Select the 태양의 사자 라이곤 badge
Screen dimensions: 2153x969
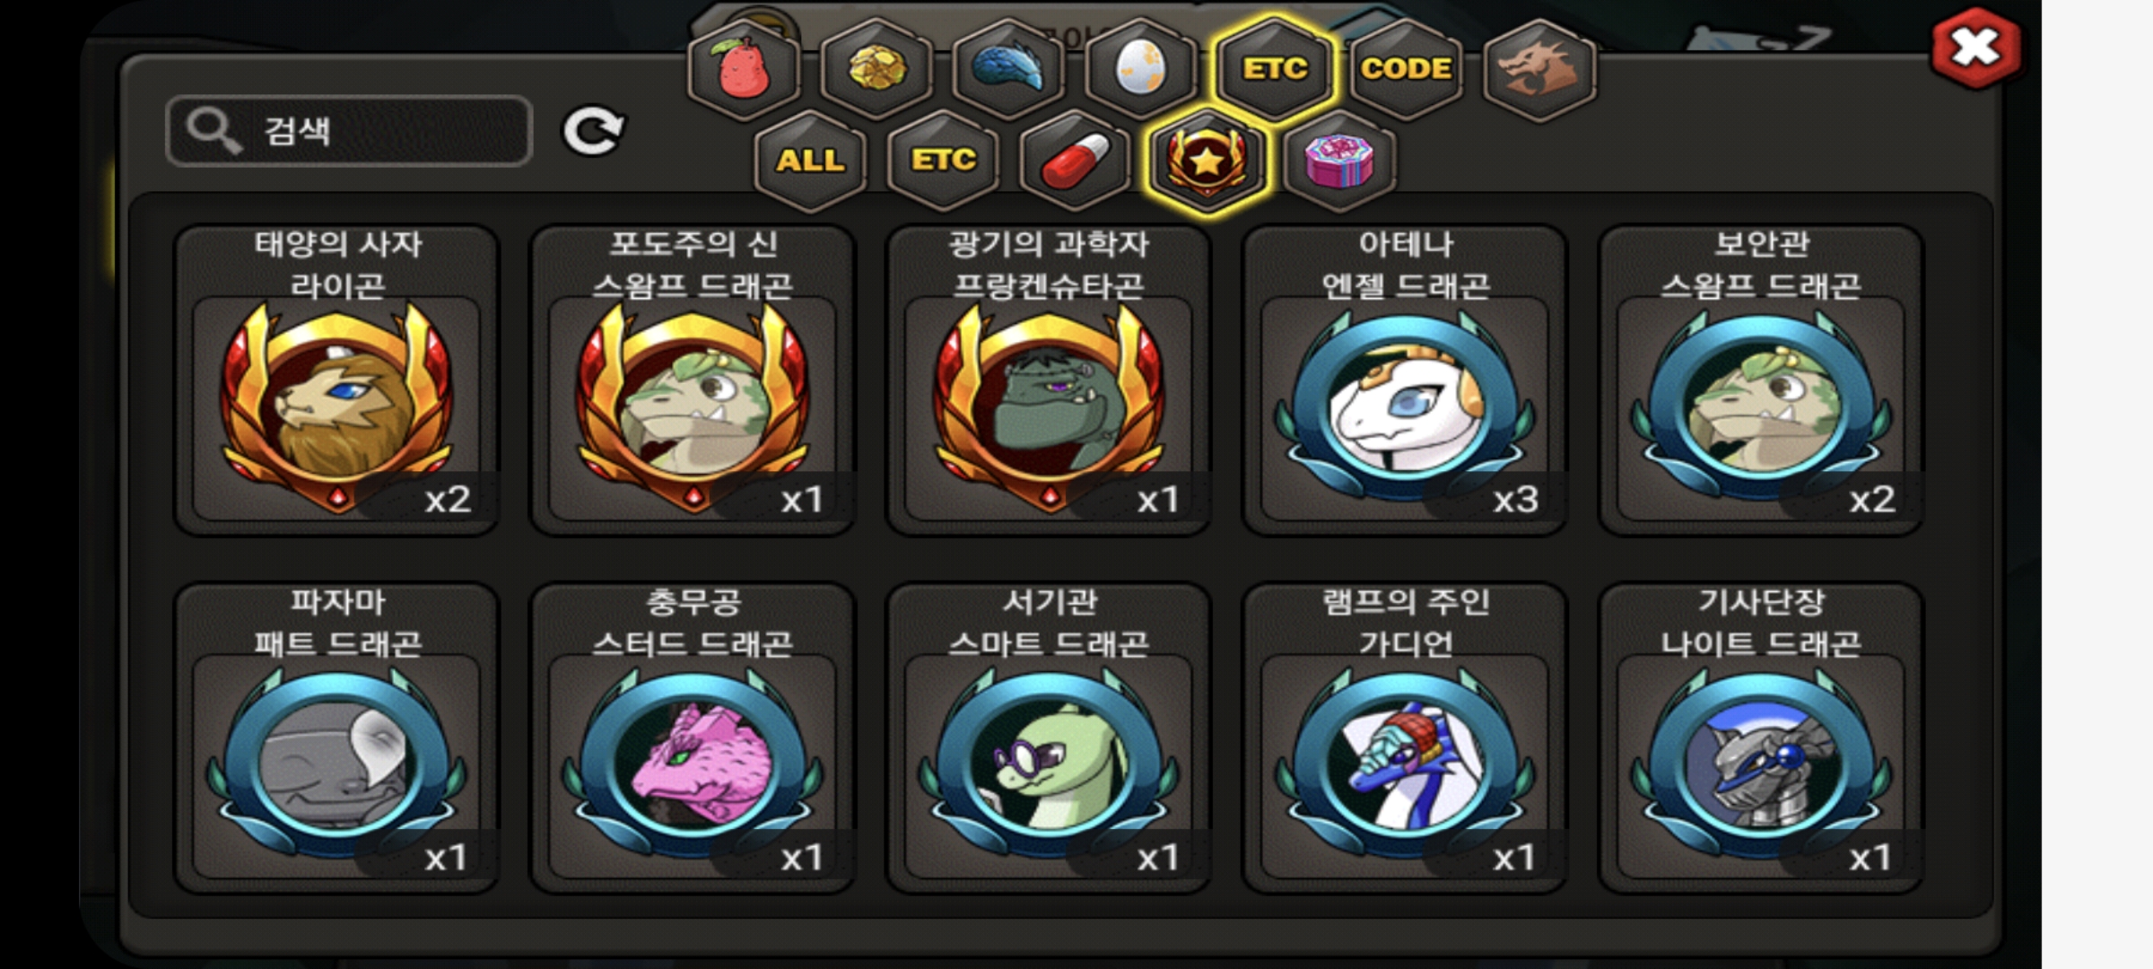pos(336,380)
